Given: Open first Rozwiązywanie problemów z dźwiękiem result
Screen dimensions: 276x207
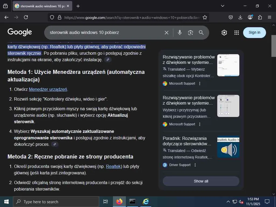Looking at the screenshot, I should (x=188, y=60).
